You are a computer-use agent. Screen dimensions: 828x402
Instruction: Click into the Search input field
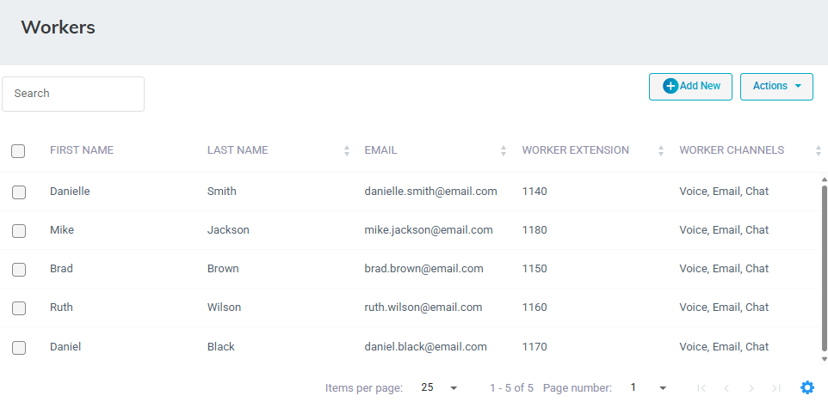point(73,94)
